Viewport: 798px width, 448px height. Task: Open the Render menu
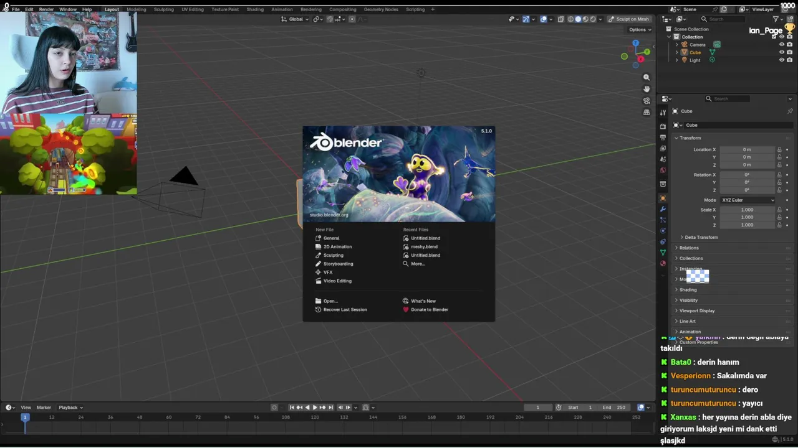(x=46, y=9)
